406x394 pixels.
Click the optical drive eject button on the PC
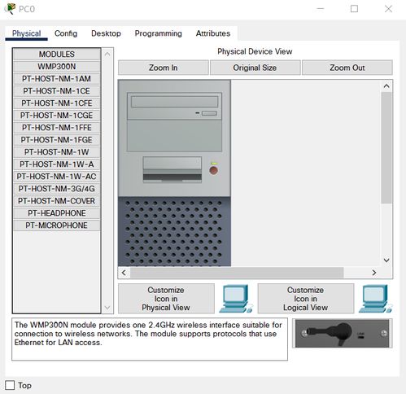point(209,113)
